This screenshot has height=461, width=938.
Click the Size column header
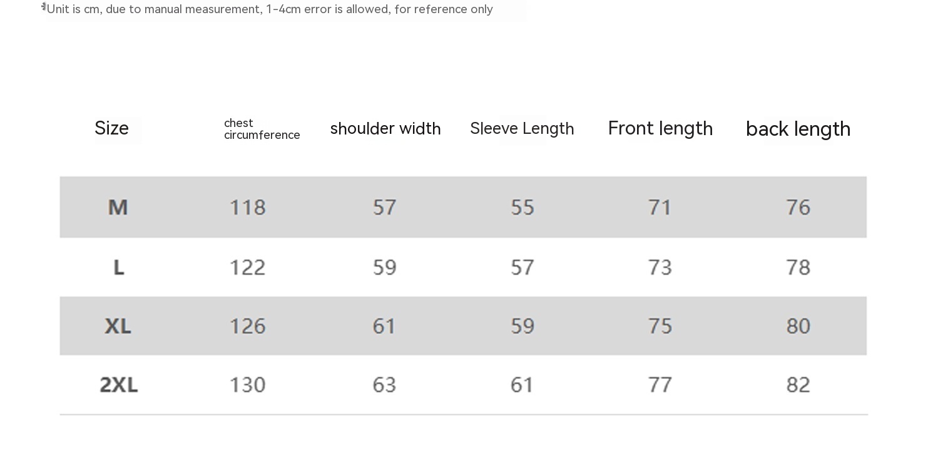tap(111, 129)
